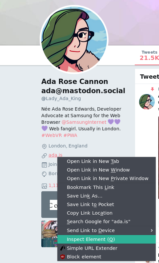This screenshot has width=159, height=263.
Task: Choose Inspect Element (Q)
Action: (x=107, y=239)
